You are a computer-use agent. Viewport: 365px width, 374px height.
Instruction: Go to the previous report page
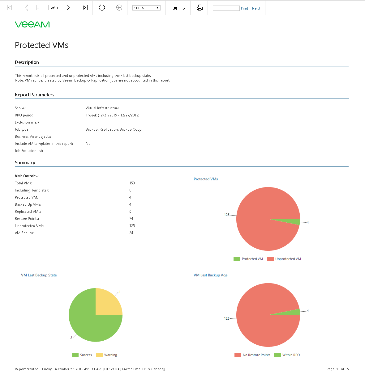point(26,8)
